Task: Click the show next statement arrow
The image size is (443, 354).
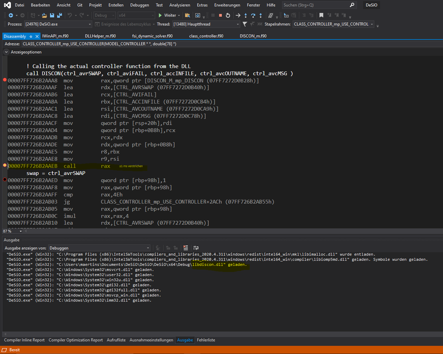Action: (238, 15)
